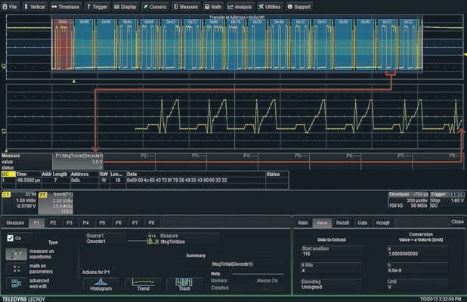Open the Measure MsgToValue selector
Image resolution: width=467 pixels, height=302 pixels.
click(x=190, y=239)
